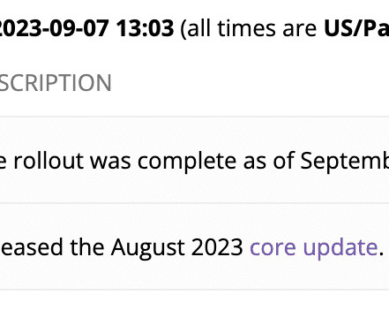Viewport: 389px width, 325px height.
Task: Click the blank white area below the table
Action: point(194,308)
